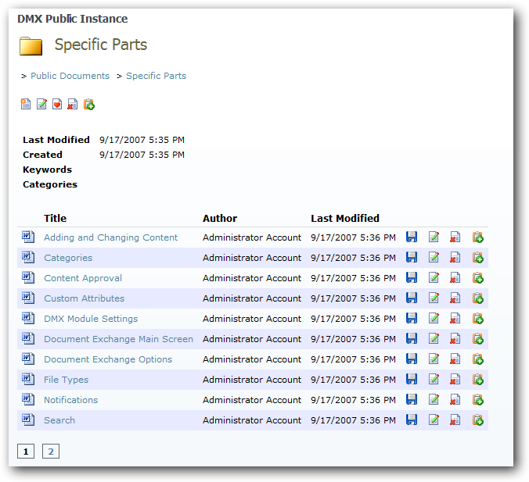Click the edit folder icon in the top toolbar
Screen dimensions: 529x482
point(41,104)
